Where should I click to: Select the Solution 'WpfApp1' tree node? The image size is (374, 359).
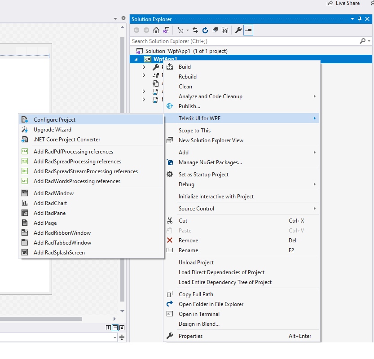tap(186, 51)
